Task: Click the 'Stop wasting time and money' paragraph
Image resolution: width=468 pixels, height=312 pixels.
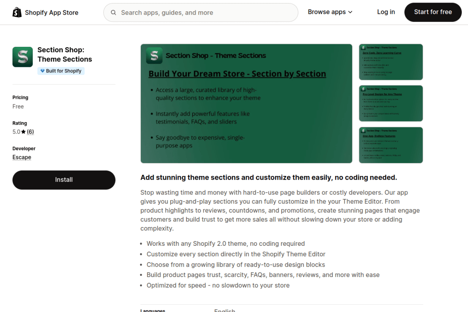Action: point(280,210)
